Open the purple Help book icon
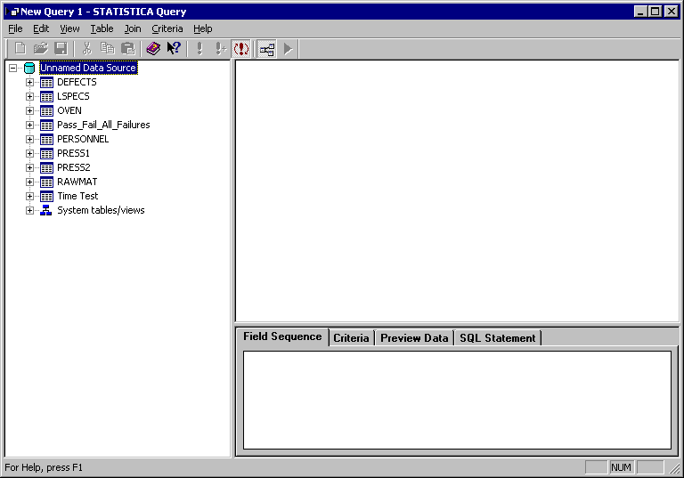The height and width of the screenshot is (478, 684). (x=153, y=48)
